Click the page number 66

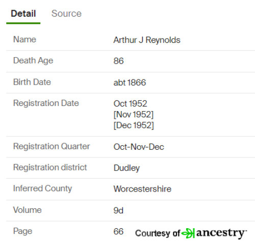pyautogui.click(x=118, y=232)
